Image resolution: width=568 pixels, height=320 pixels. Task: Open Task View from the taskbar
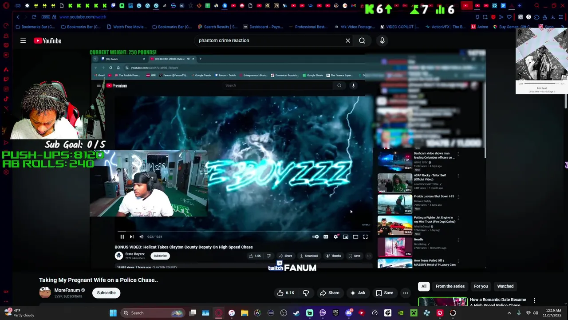[193, 313]
